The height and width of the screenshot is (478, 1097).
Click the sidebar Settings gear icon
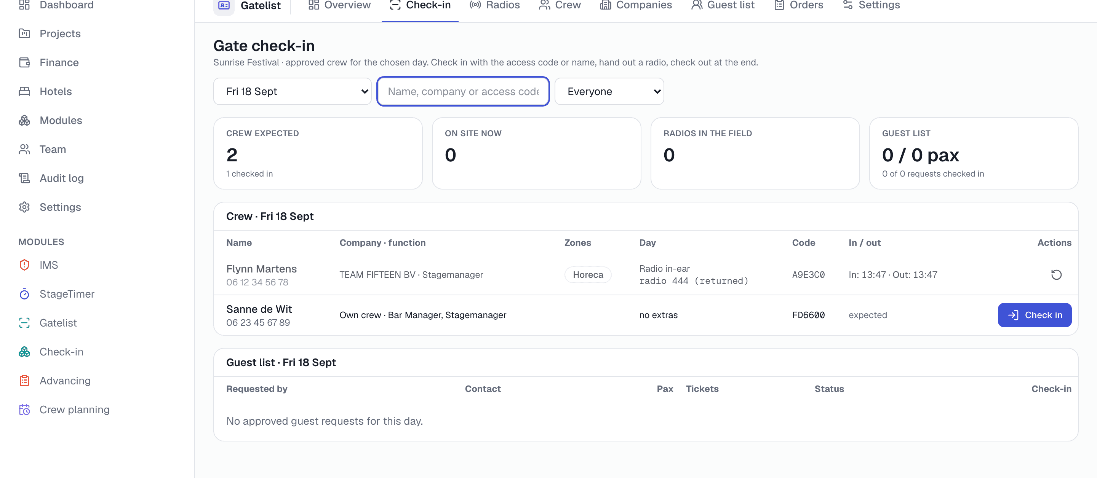pyautogui.click(x=24, y=207)
